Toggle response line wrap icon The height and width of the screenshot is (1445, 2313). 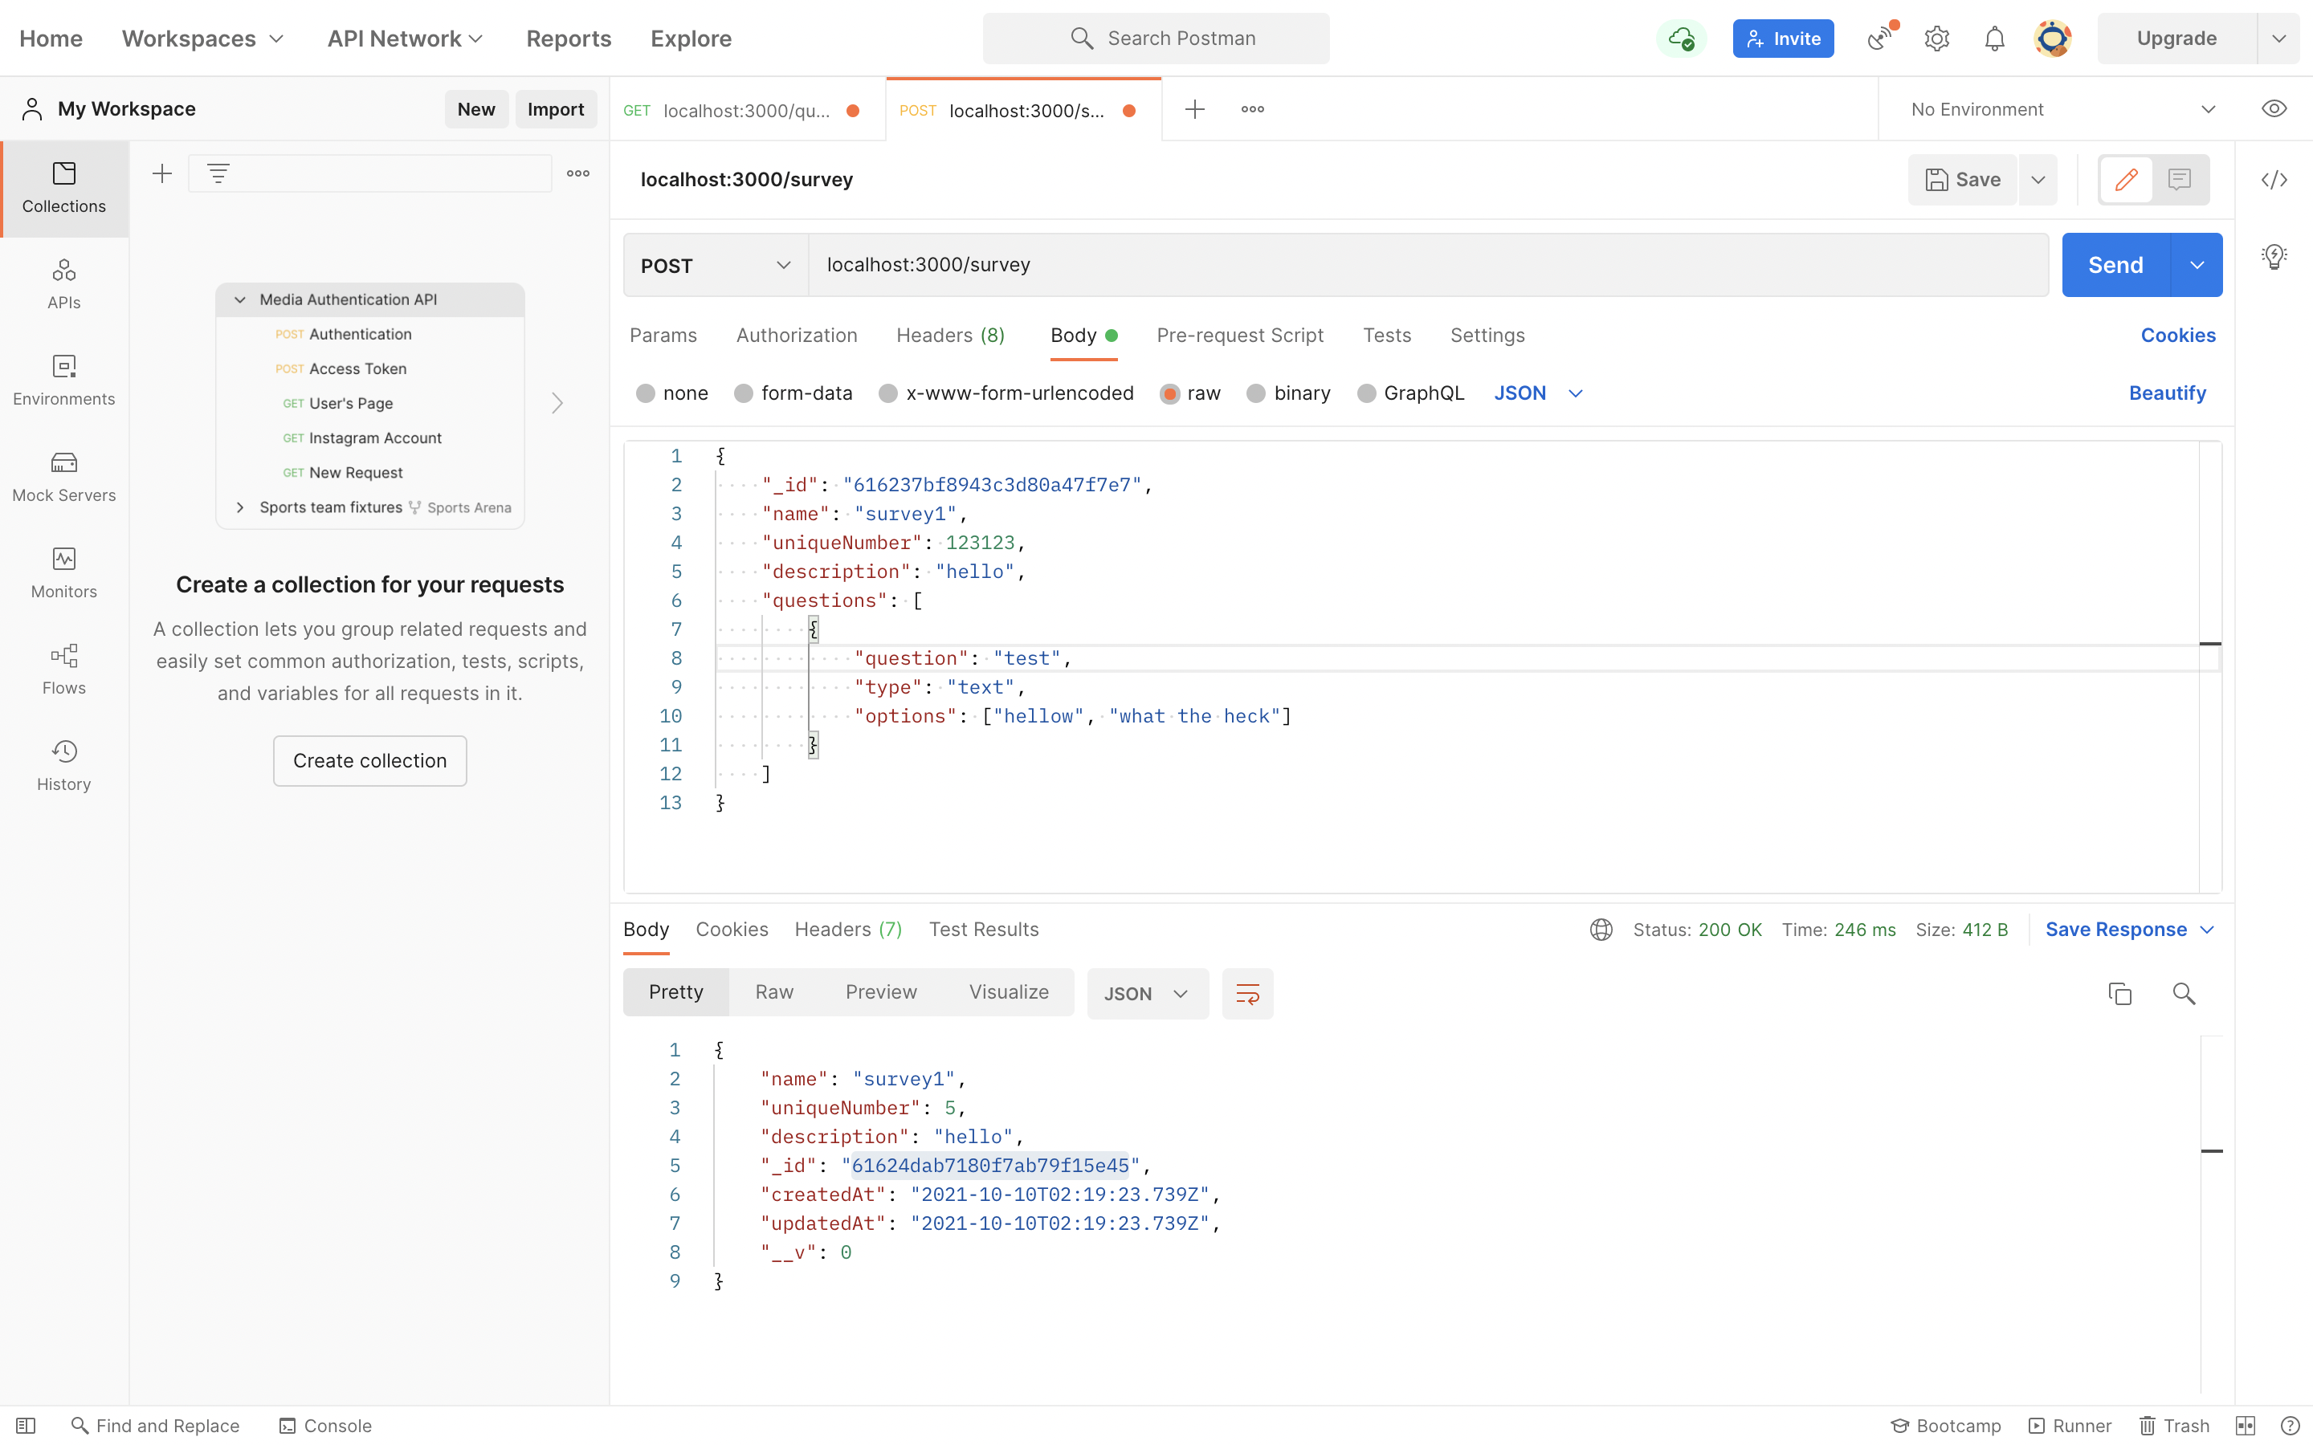coord(1246,994)
